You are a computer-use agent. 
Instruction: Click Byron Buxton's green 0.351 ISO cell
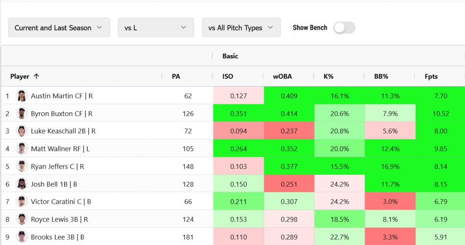238,114
